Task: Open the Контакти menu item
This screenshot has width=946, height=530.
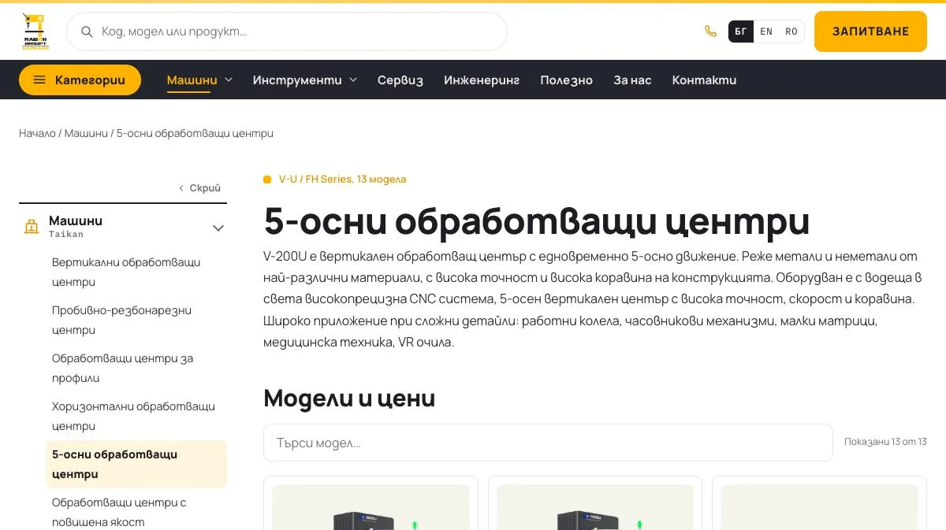Action: pos(704,80)
